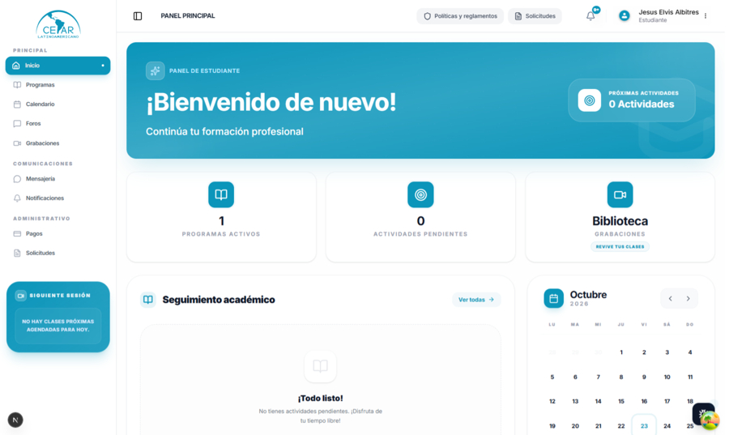Open Grabaciones in sidebar
729x435 pixels.
[58, 143]
